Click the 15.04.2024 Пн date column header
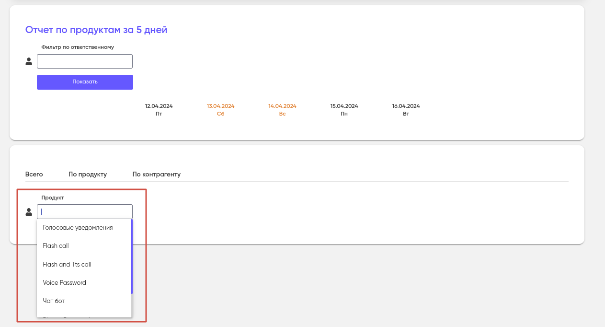 (x=344, y=110)
